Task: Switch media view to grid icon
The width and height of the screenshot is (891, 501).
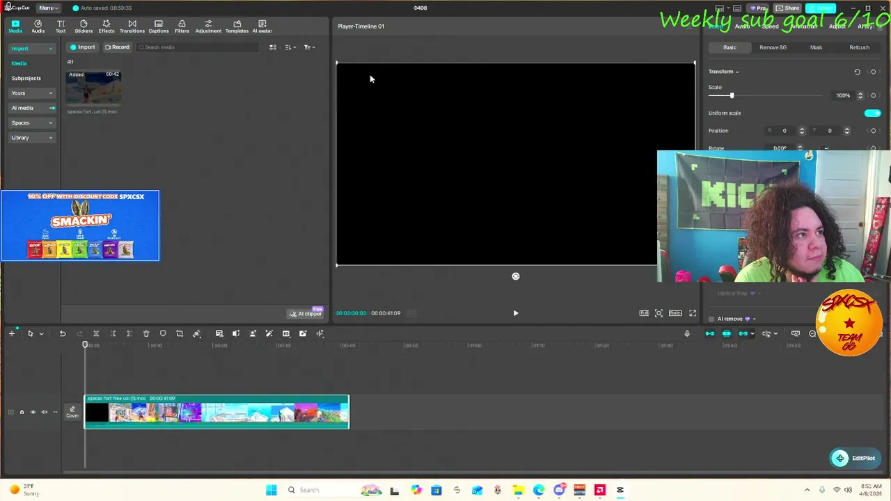Action: point(273,47)
